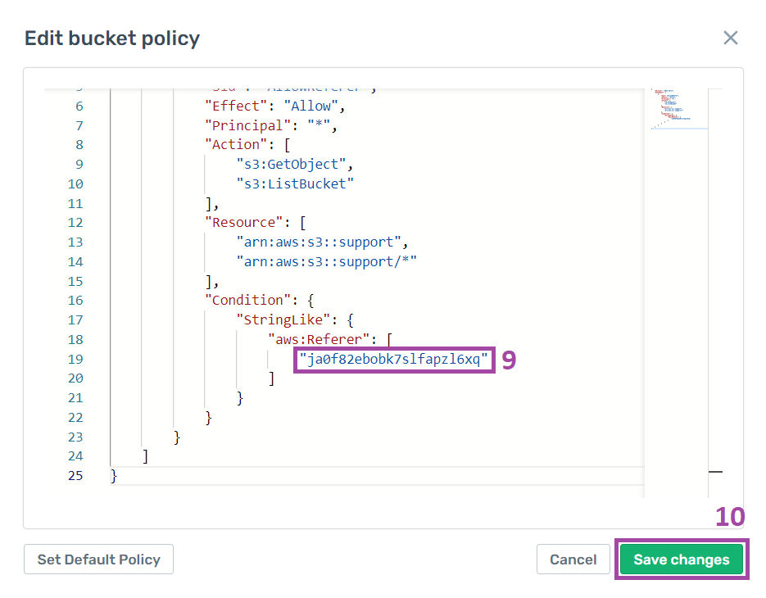Click line number 25 in gutter

click(75, 476)
